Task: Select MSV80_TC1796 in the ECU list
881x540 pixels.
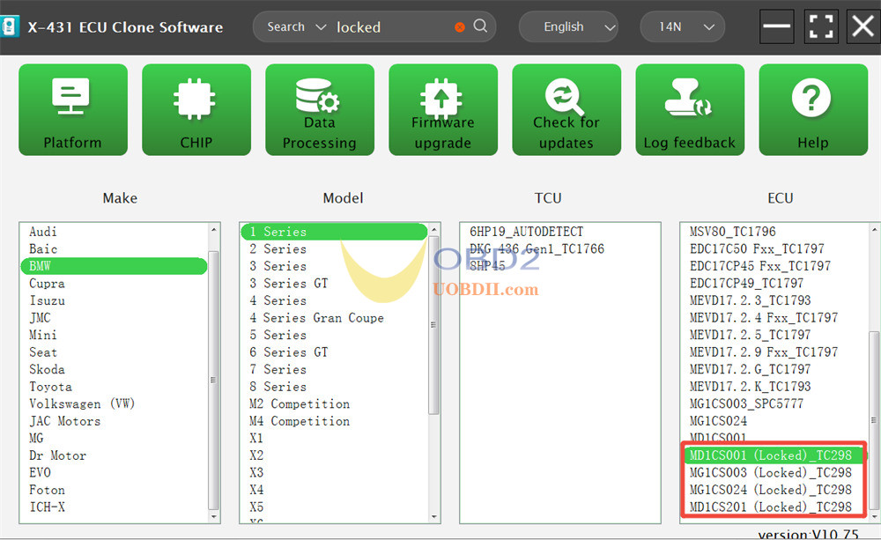Action: pyautogui.click(x=733, y=232)
